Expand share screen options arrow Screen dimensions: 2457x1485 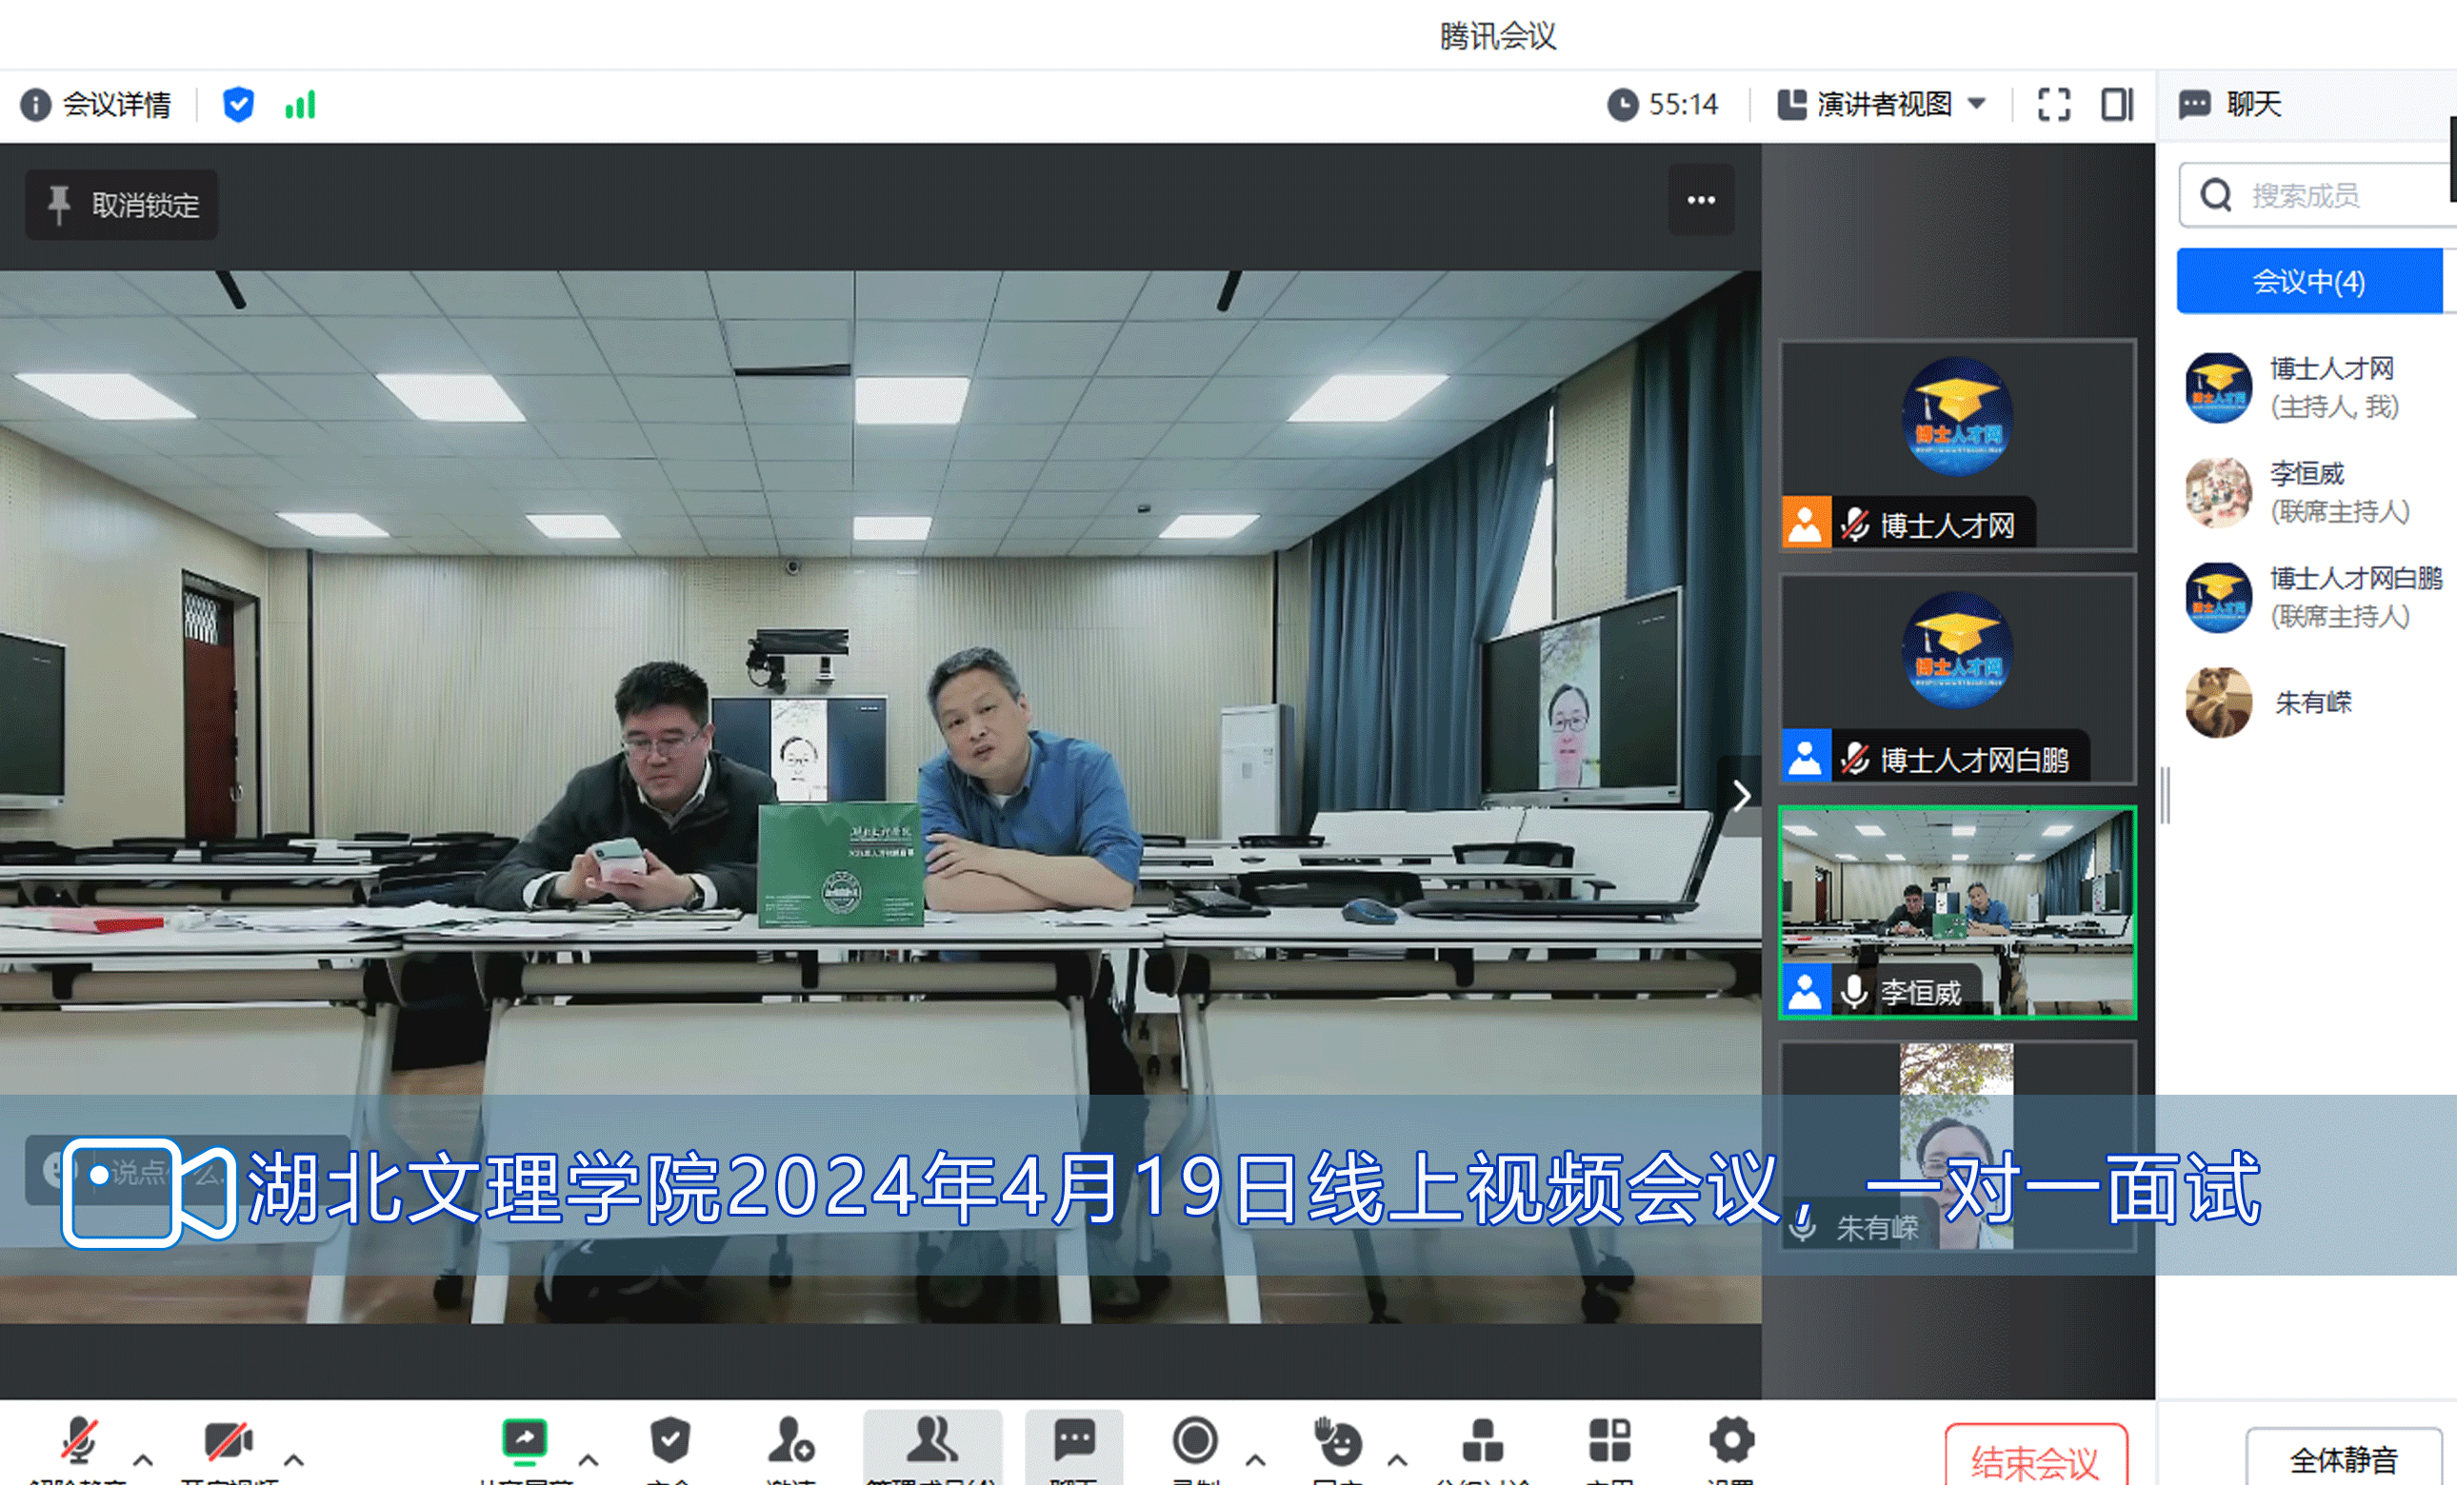tap(589, 1460)
